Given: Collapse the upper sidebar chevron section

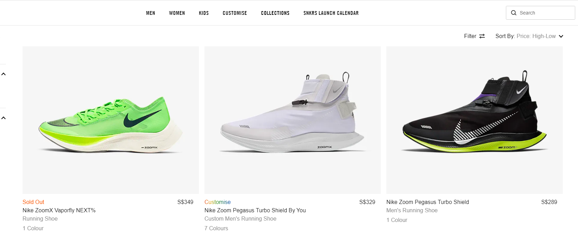Looking at the screenshot, I should 3,74.
